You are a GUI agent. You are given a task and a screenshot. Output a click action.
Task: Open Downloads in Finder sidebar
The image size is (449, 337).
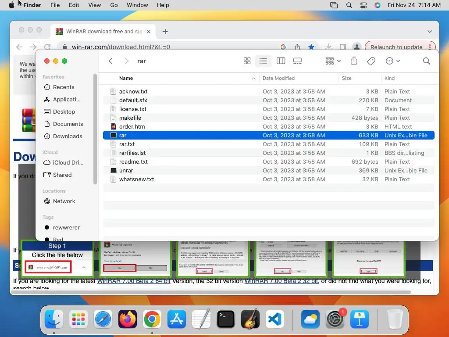click(63, 136)
